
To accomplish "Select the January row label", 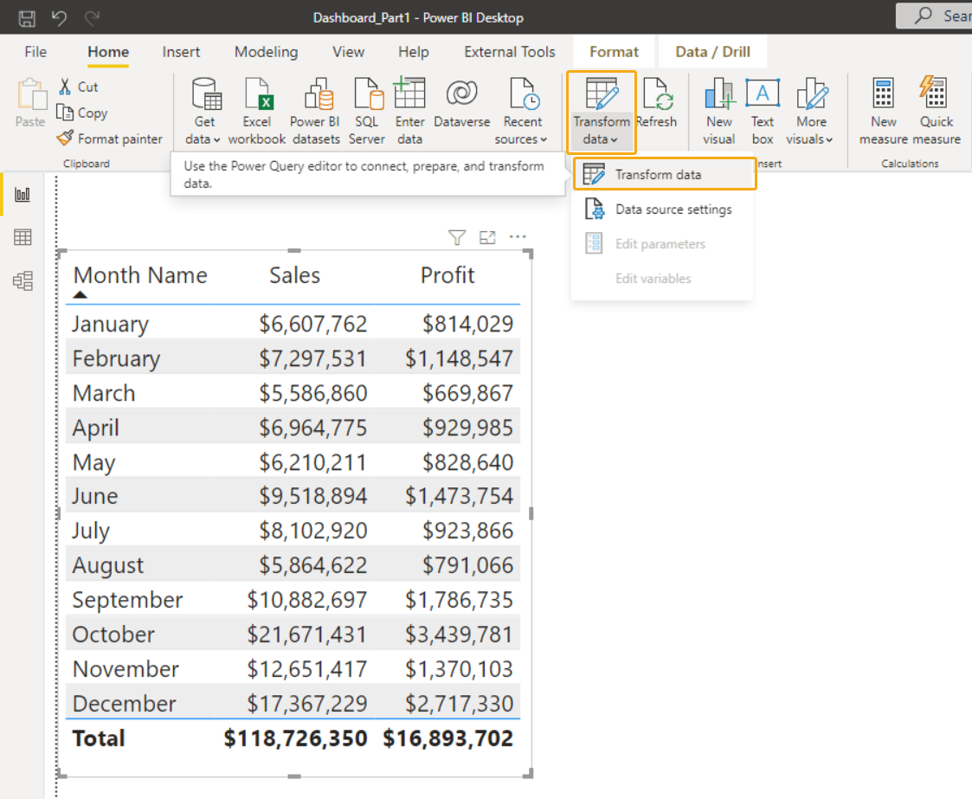I will pyautogui.click(x=110, y=324).
